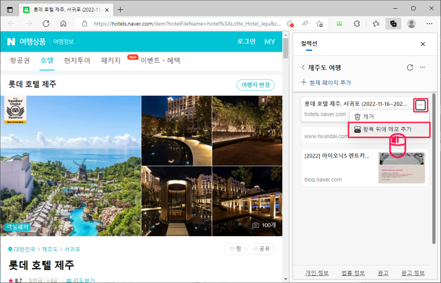
Task: Click 현재 페이지 추가 button
Action: pos(326,83)
